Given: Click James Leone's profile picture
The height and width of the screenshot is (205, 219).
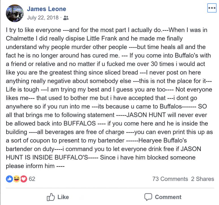Looking at the screenshot, I should tap(15, 13).
